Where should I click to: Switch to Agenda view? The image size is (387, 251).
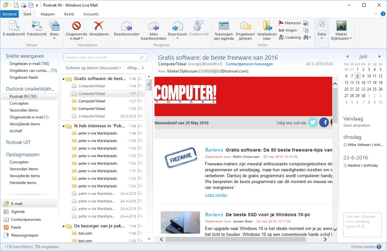click(18, 212)
